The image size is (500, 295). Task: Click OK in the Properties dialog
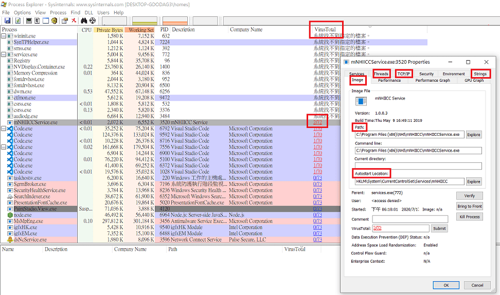tap(446, 285)
